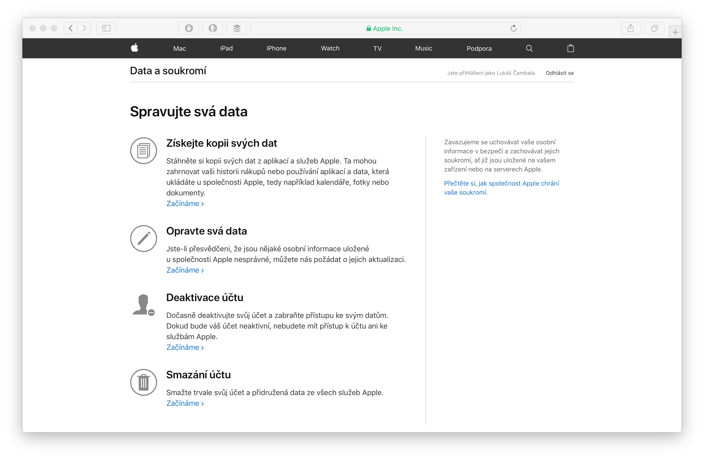Open the TV menu item
This screenshot has height=459, width=704.
(377, 48)
